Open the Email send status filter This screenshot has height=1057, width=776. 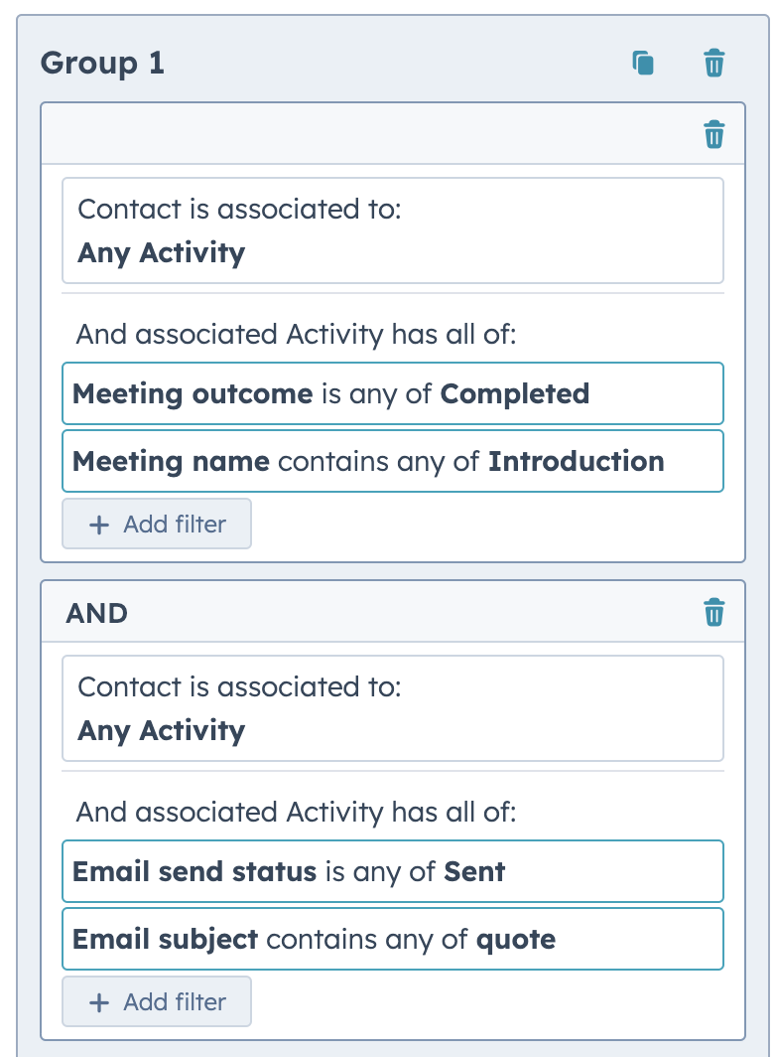click(x=392, y=872)
